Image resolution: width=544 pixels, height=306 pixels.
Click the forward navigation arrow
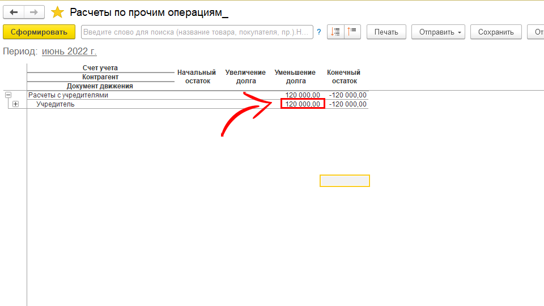[35, 12]
